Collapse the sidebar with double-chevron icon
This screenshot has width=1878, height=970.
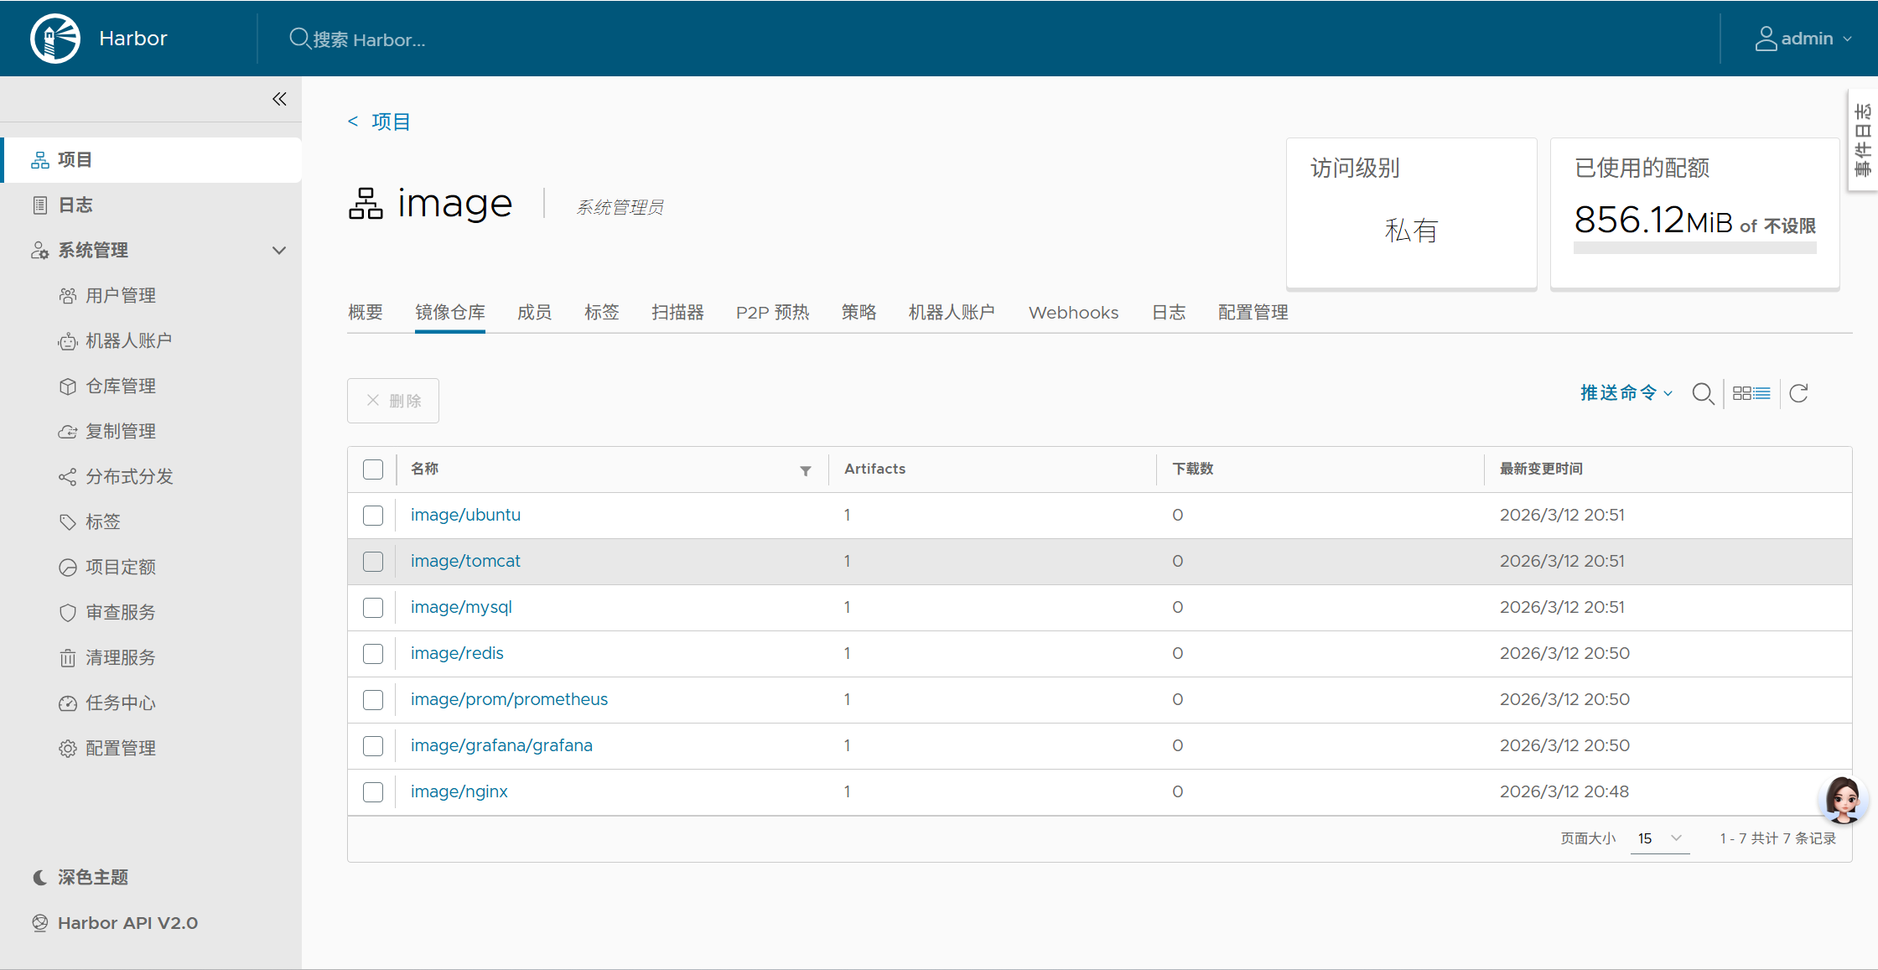(x=279, y=99)
